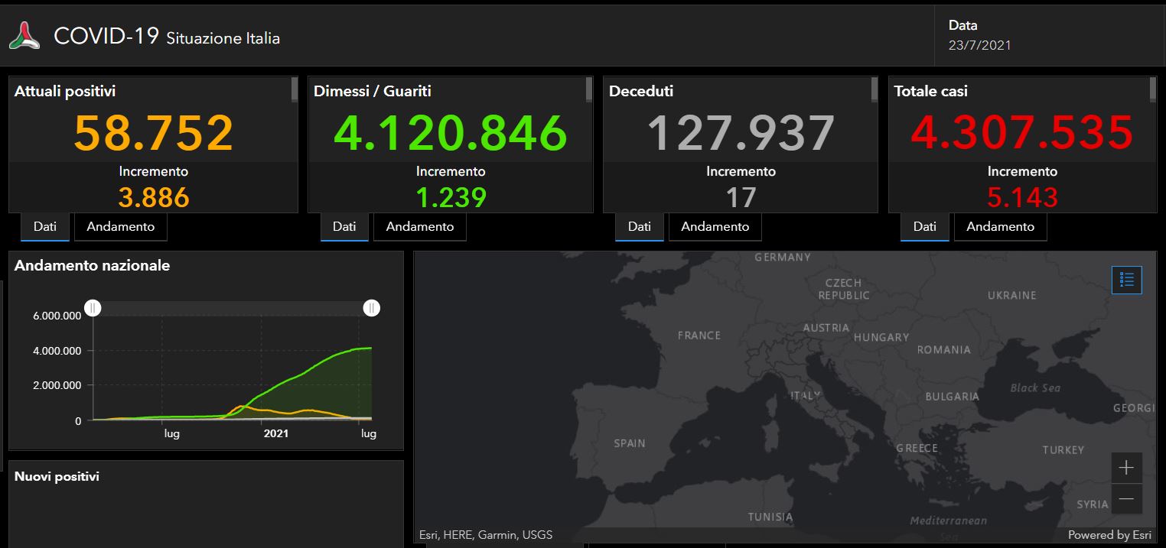Zoom in on the map

click(1126, 467)
